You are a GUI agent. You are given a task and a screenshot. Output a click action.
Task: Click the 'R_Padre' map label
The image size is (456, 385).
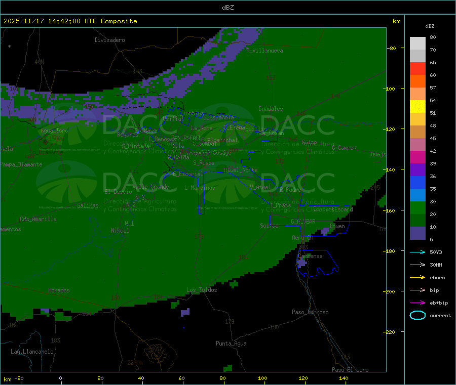(290, 190)
